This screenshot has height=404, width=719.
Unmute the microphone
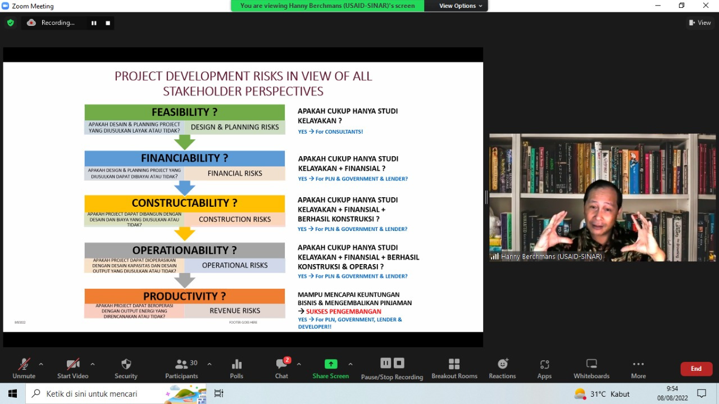pyautogui.click(x=24, y=369)
